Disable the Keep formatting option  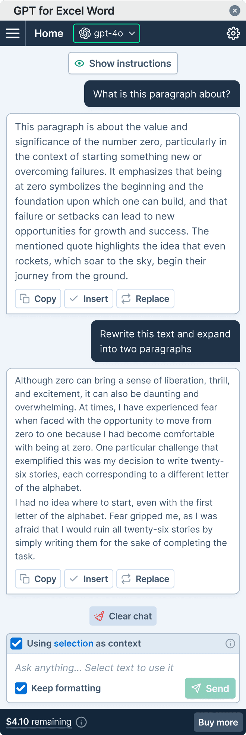20,688
